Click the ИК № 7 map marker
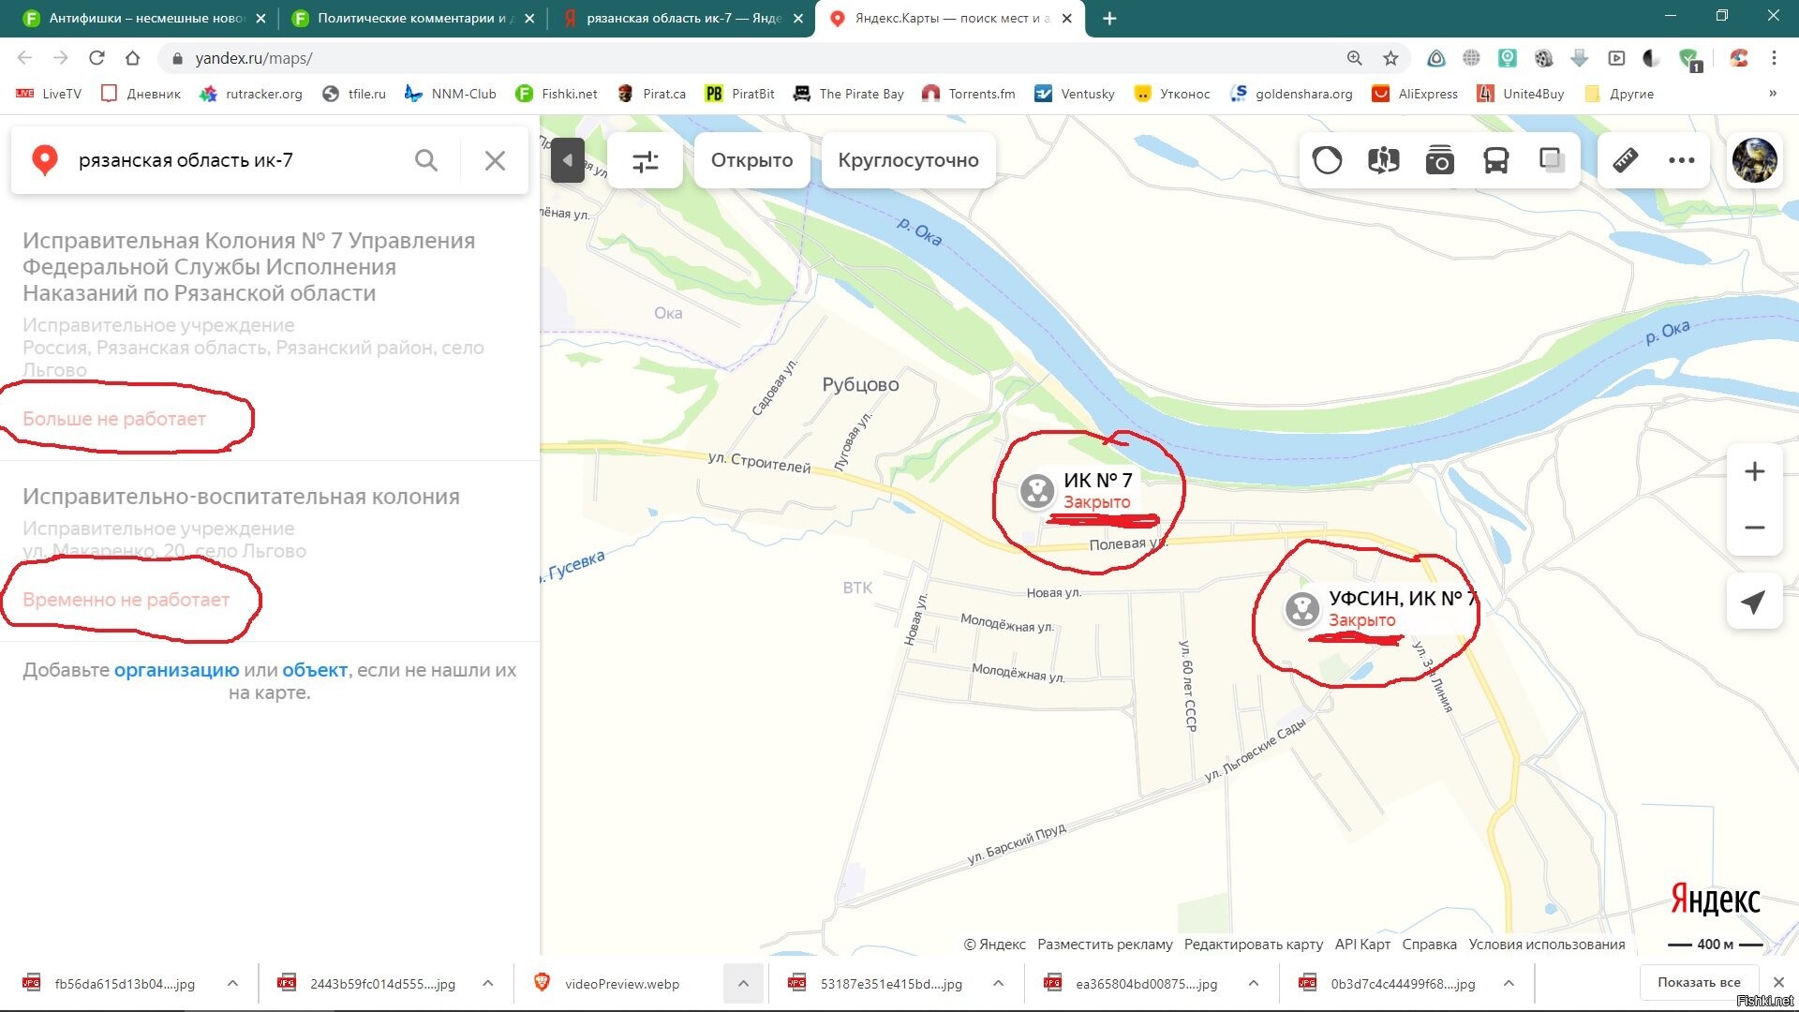Viewport: 1799px width, 1012px height. 1037,491
